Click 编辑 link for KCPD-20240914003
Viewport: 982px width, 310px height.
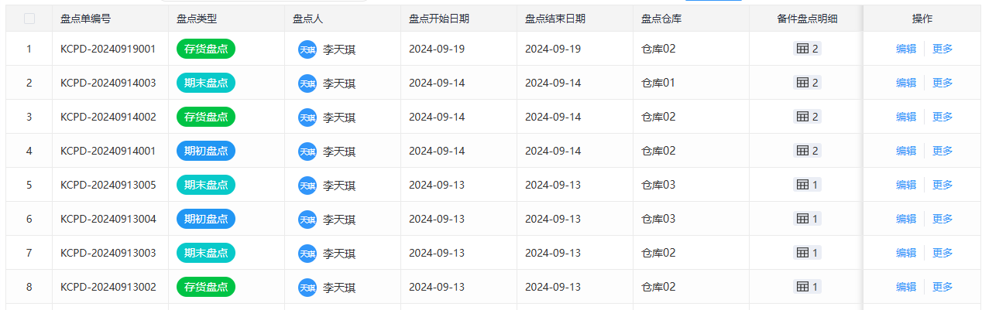tap(906, 83)
